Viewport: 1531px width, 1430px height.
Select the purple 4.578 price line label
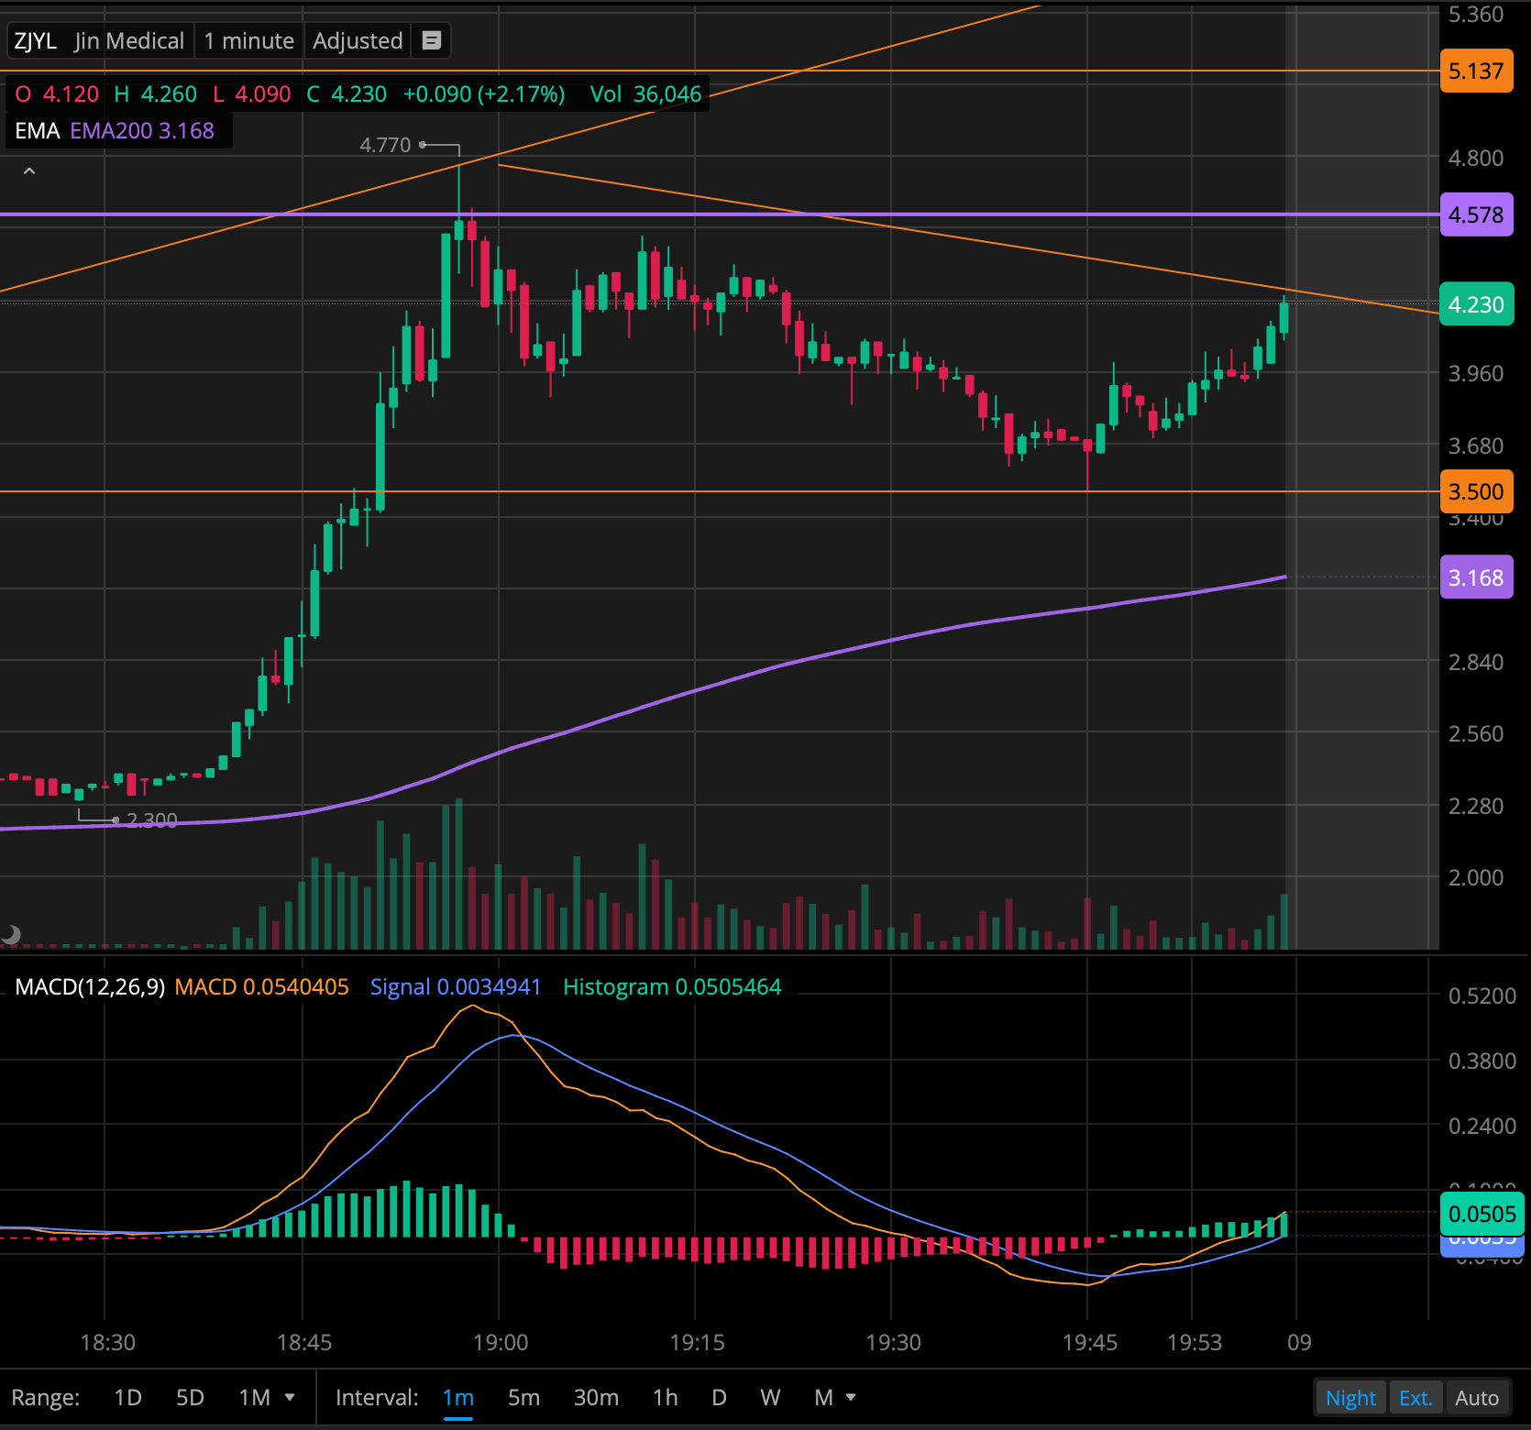pos(1476,214)
